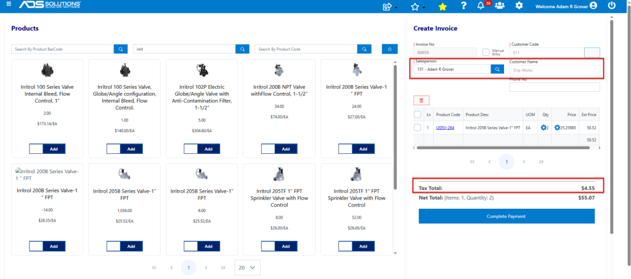
Task: Select page 1 in products pagination
Action: point(189,267)
